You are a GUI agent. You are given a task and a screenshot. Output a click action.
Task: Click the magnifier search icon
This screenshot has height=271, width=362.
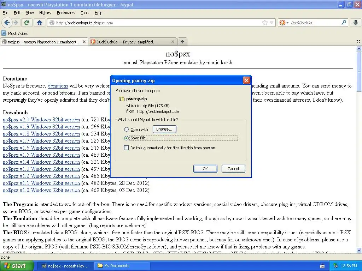(344, 23)
